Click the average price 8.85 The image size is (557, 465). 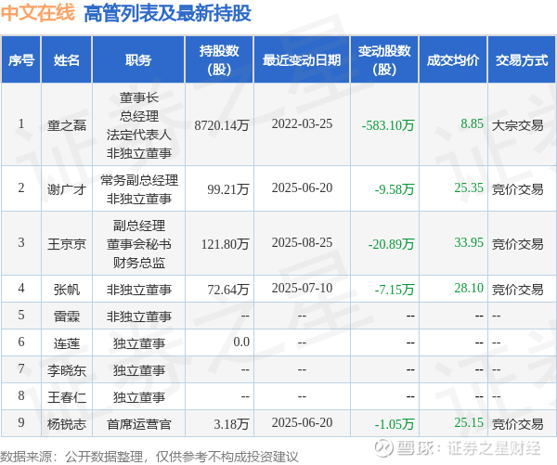[473, 123]
